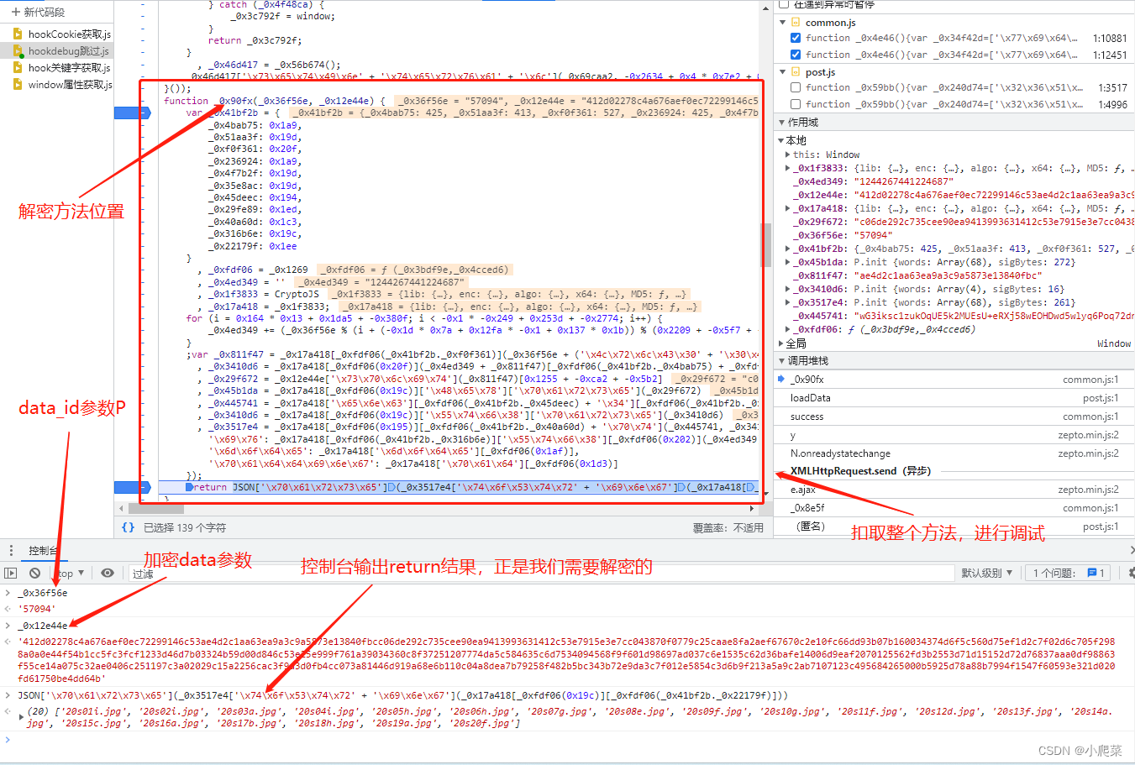Open the window属性获取.js snippet
The height and width of the screenshot is (765, 1135).
tap(70, 85)
